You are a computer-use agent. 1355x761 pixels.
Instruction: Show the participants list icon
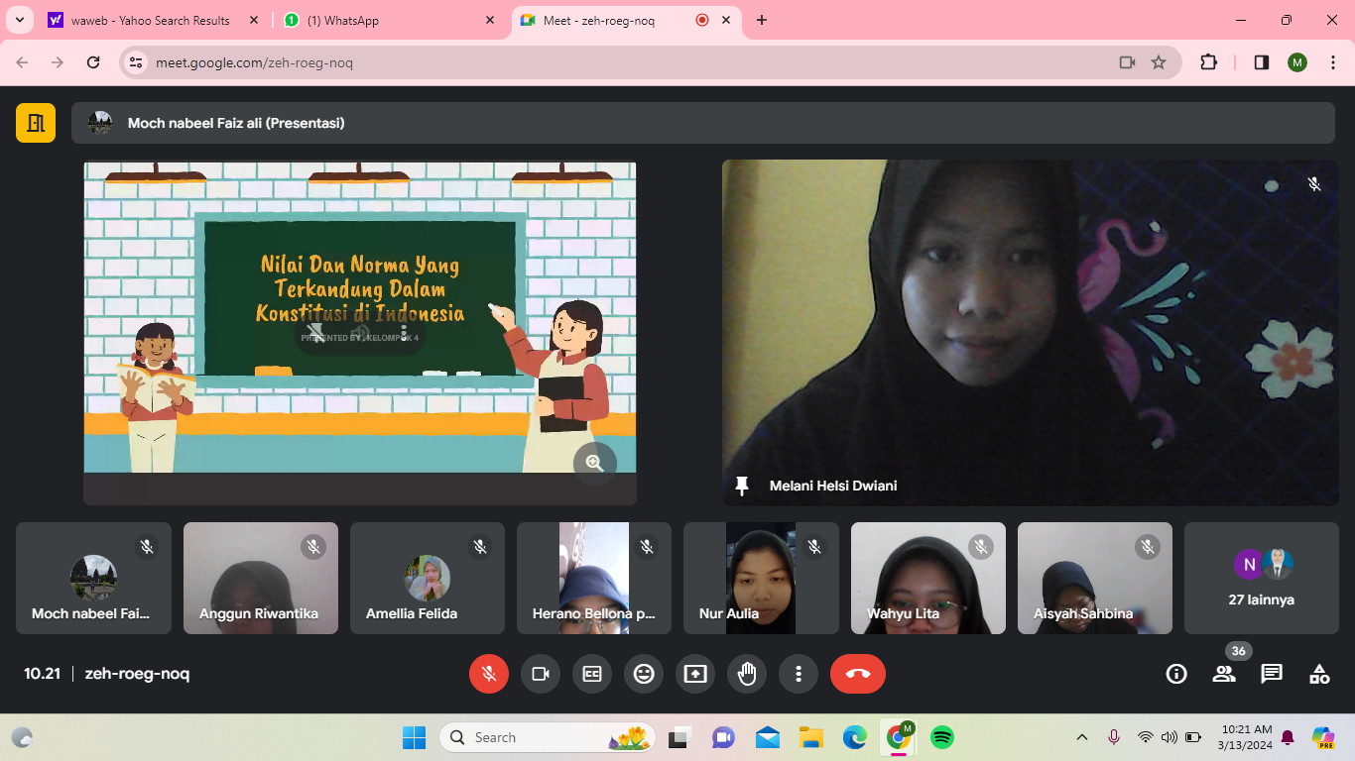point(1224,674)
